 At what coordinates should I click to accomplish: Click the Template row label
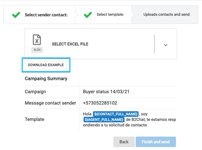coord(34,119)
